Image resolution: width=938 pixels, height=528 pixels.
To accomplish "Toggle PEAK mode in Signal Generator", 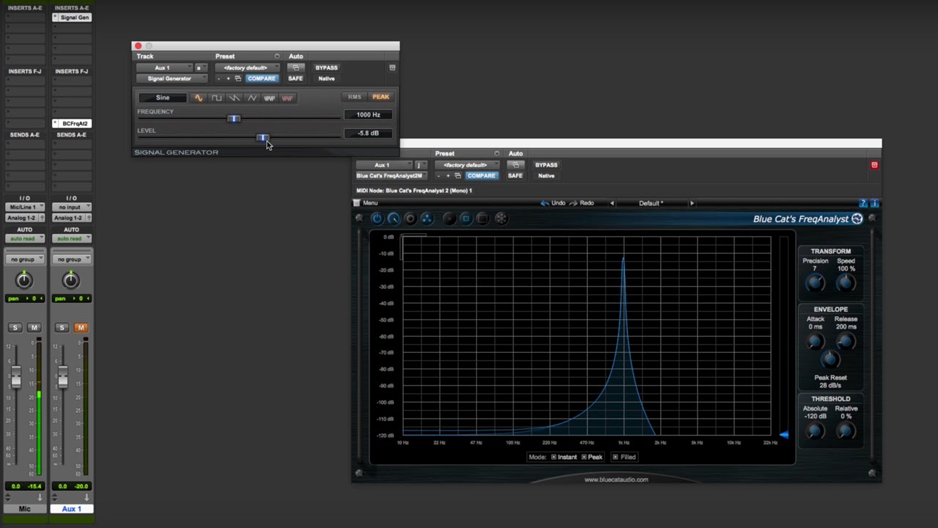I will [381, 97].
